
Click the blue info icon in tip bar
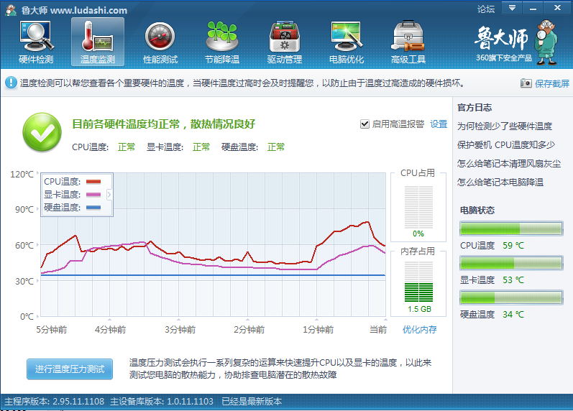pyautogui.click(x=11, y=83)
